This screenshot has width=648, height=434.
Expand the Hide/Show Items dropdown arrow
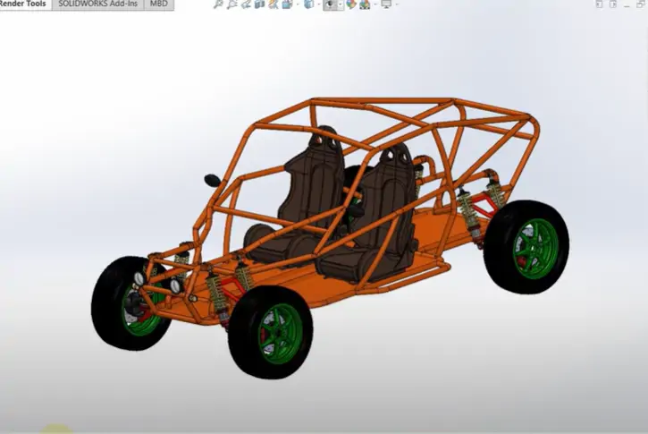pyautogui.click(x=340, y=4)
